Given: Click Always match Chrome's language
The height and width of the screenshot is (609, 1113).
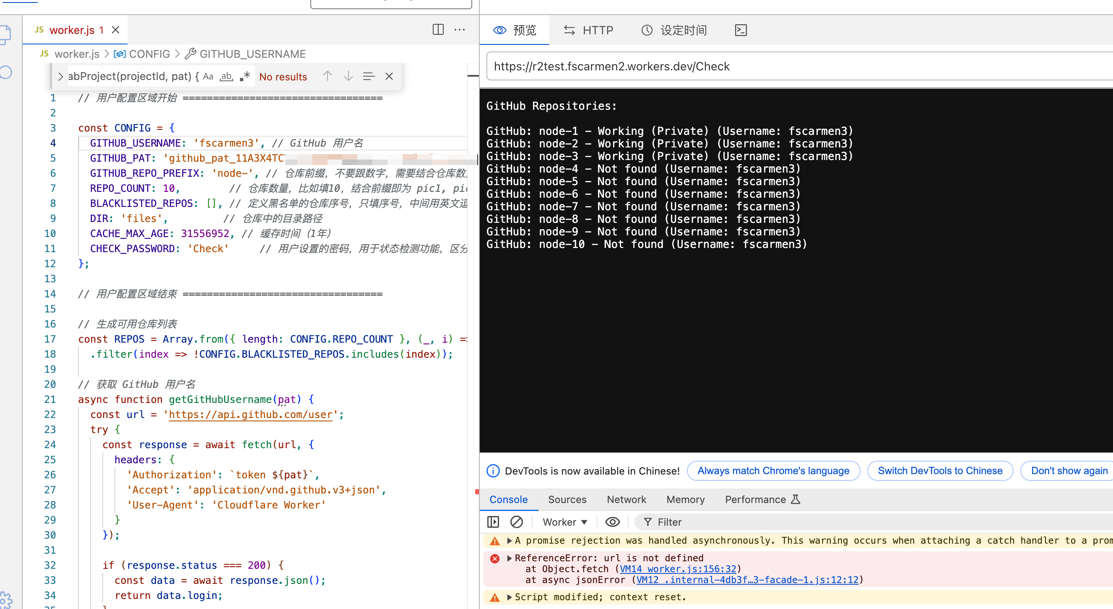Looking at the screenshot, I should pyautogui.click(x=773, y=470).
